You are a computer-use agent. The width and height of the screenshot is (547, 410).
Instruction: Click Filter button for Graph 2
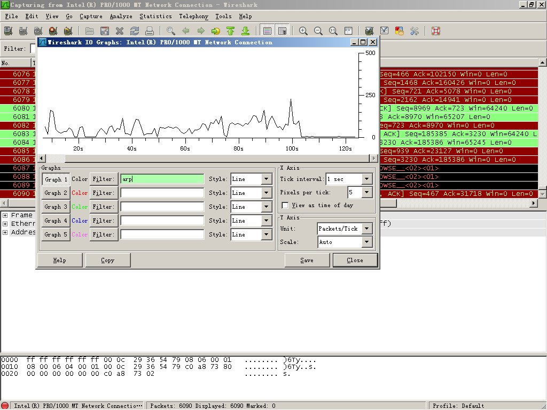pos(104,193)
